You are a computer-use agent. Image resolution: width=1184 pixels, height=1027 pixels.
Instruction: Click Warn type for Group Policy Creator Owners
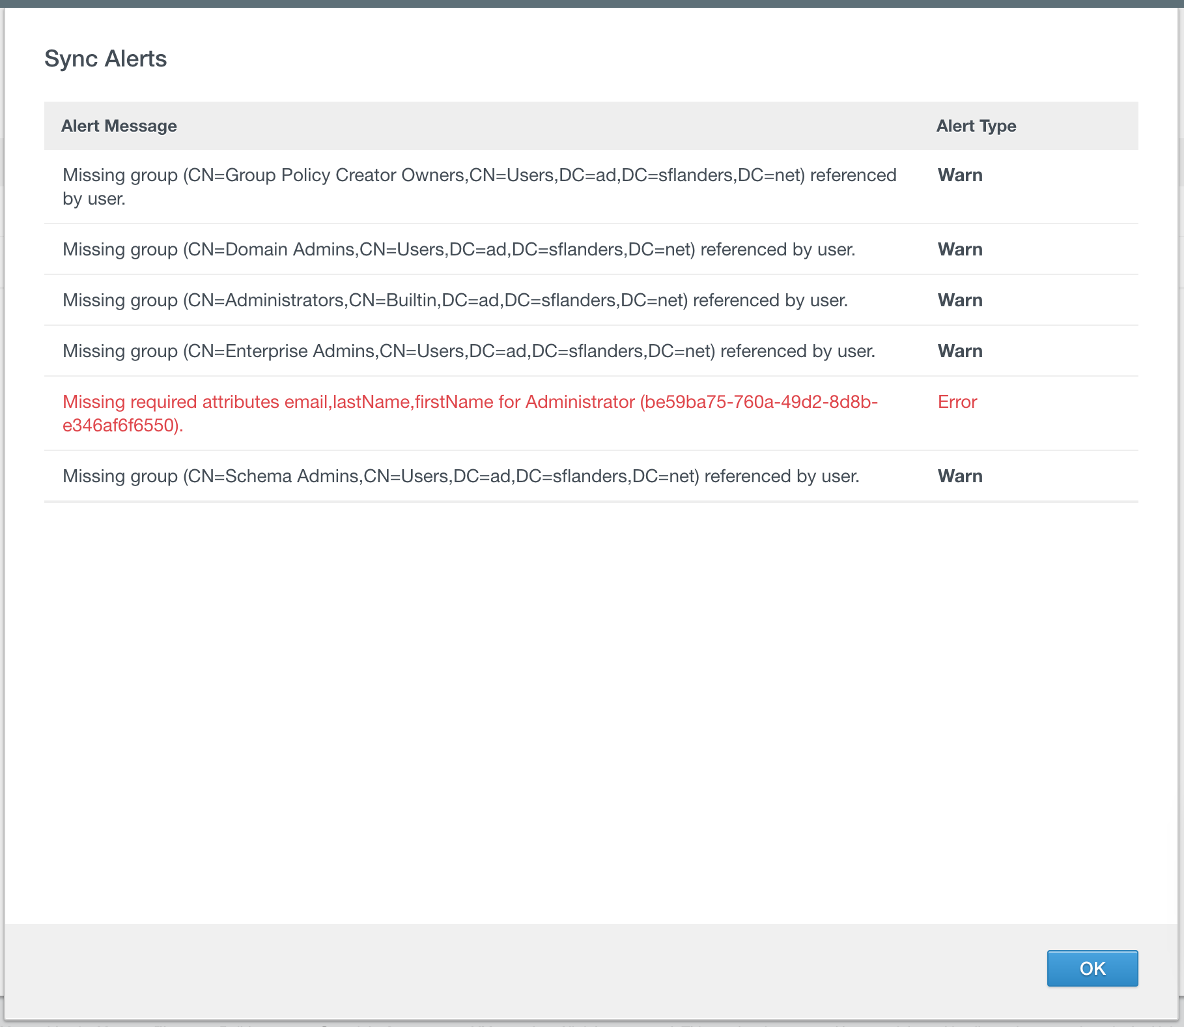click(959, 175)
